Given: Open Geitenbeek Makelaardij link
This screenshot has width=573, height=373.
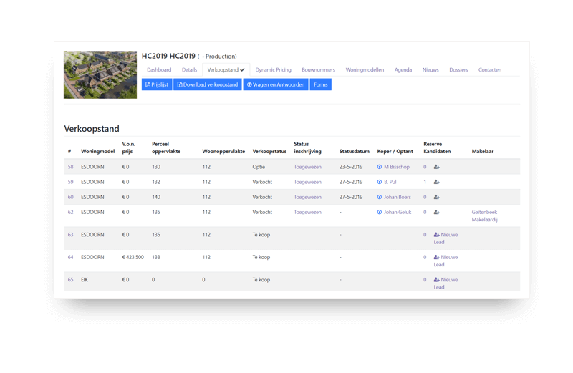Looking at the screenshot, I should [x=485, y=216].
